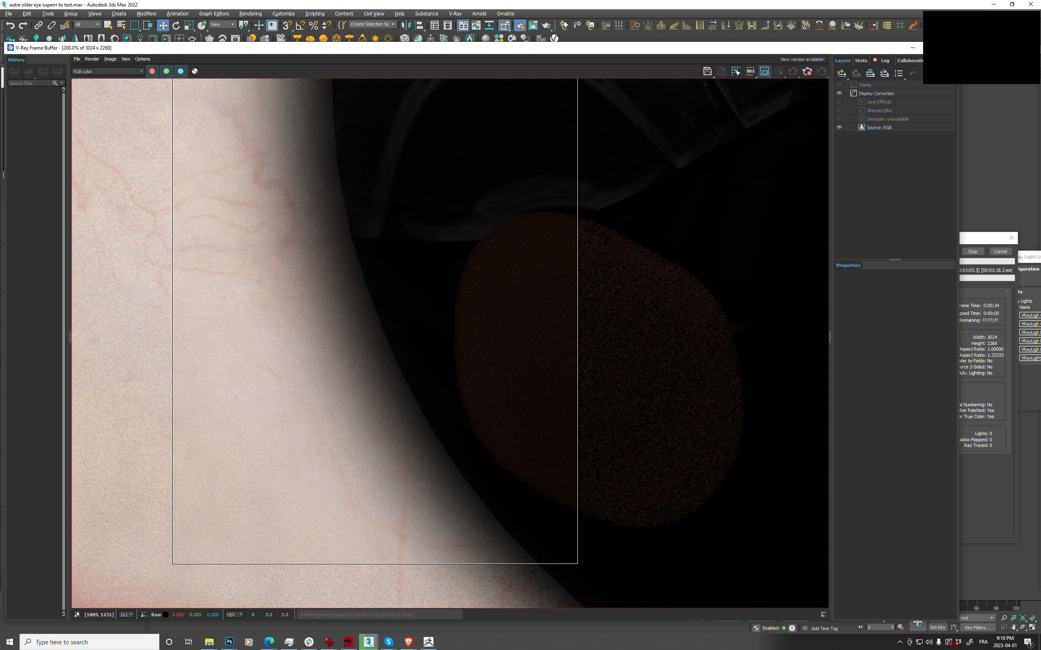Screen dimensions: 1041x650
Task: Click the Undo arrow in 3ds Max toolbar
Action: pyautogui.click(x=10, y=25)
